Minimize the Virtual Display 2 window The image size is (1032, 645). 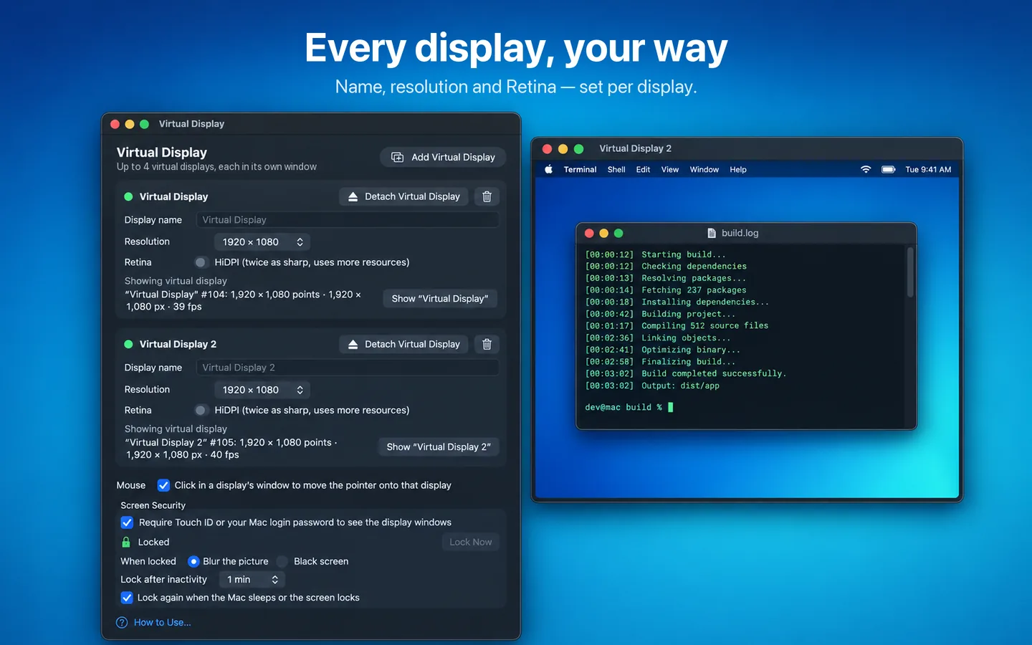tap(563, 148)
